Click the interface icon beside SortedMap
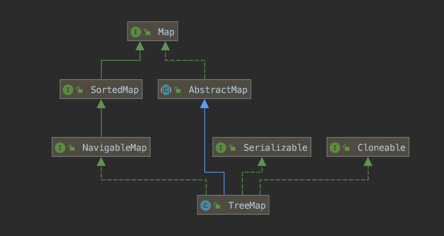The height and width of the screenshot is (236, 444). point(68,90)
